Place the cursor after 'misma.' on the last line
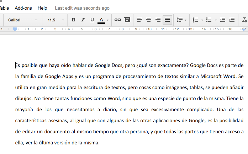 (100, 143)
